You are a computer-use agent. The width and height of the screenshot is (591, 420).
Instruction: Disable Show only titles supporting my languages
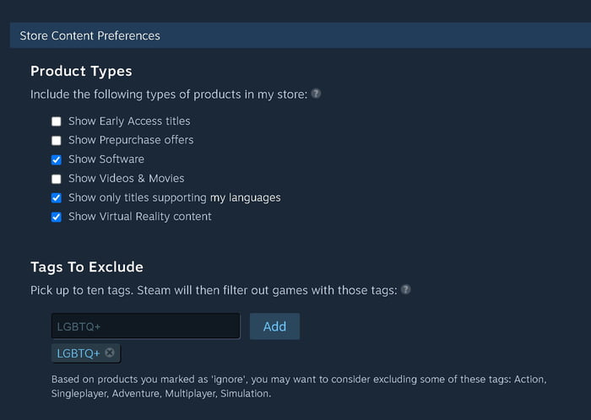coord(57,198)
